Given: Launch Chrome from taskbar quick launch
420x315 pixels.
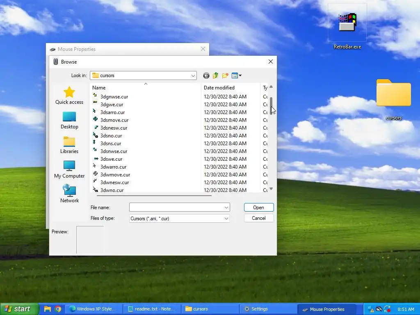Looking at the screenshot, I should (57, 309).
